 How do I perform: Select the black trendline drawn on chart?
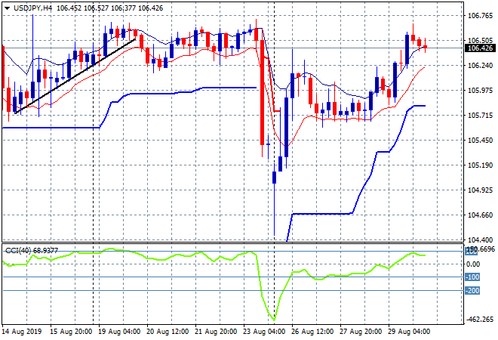75,76
